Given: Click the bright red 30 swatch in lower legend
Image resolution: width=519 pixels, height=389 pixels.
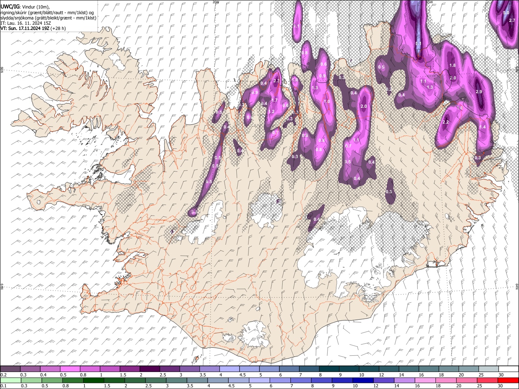Looking at the screenshot, I should [508, 380].
